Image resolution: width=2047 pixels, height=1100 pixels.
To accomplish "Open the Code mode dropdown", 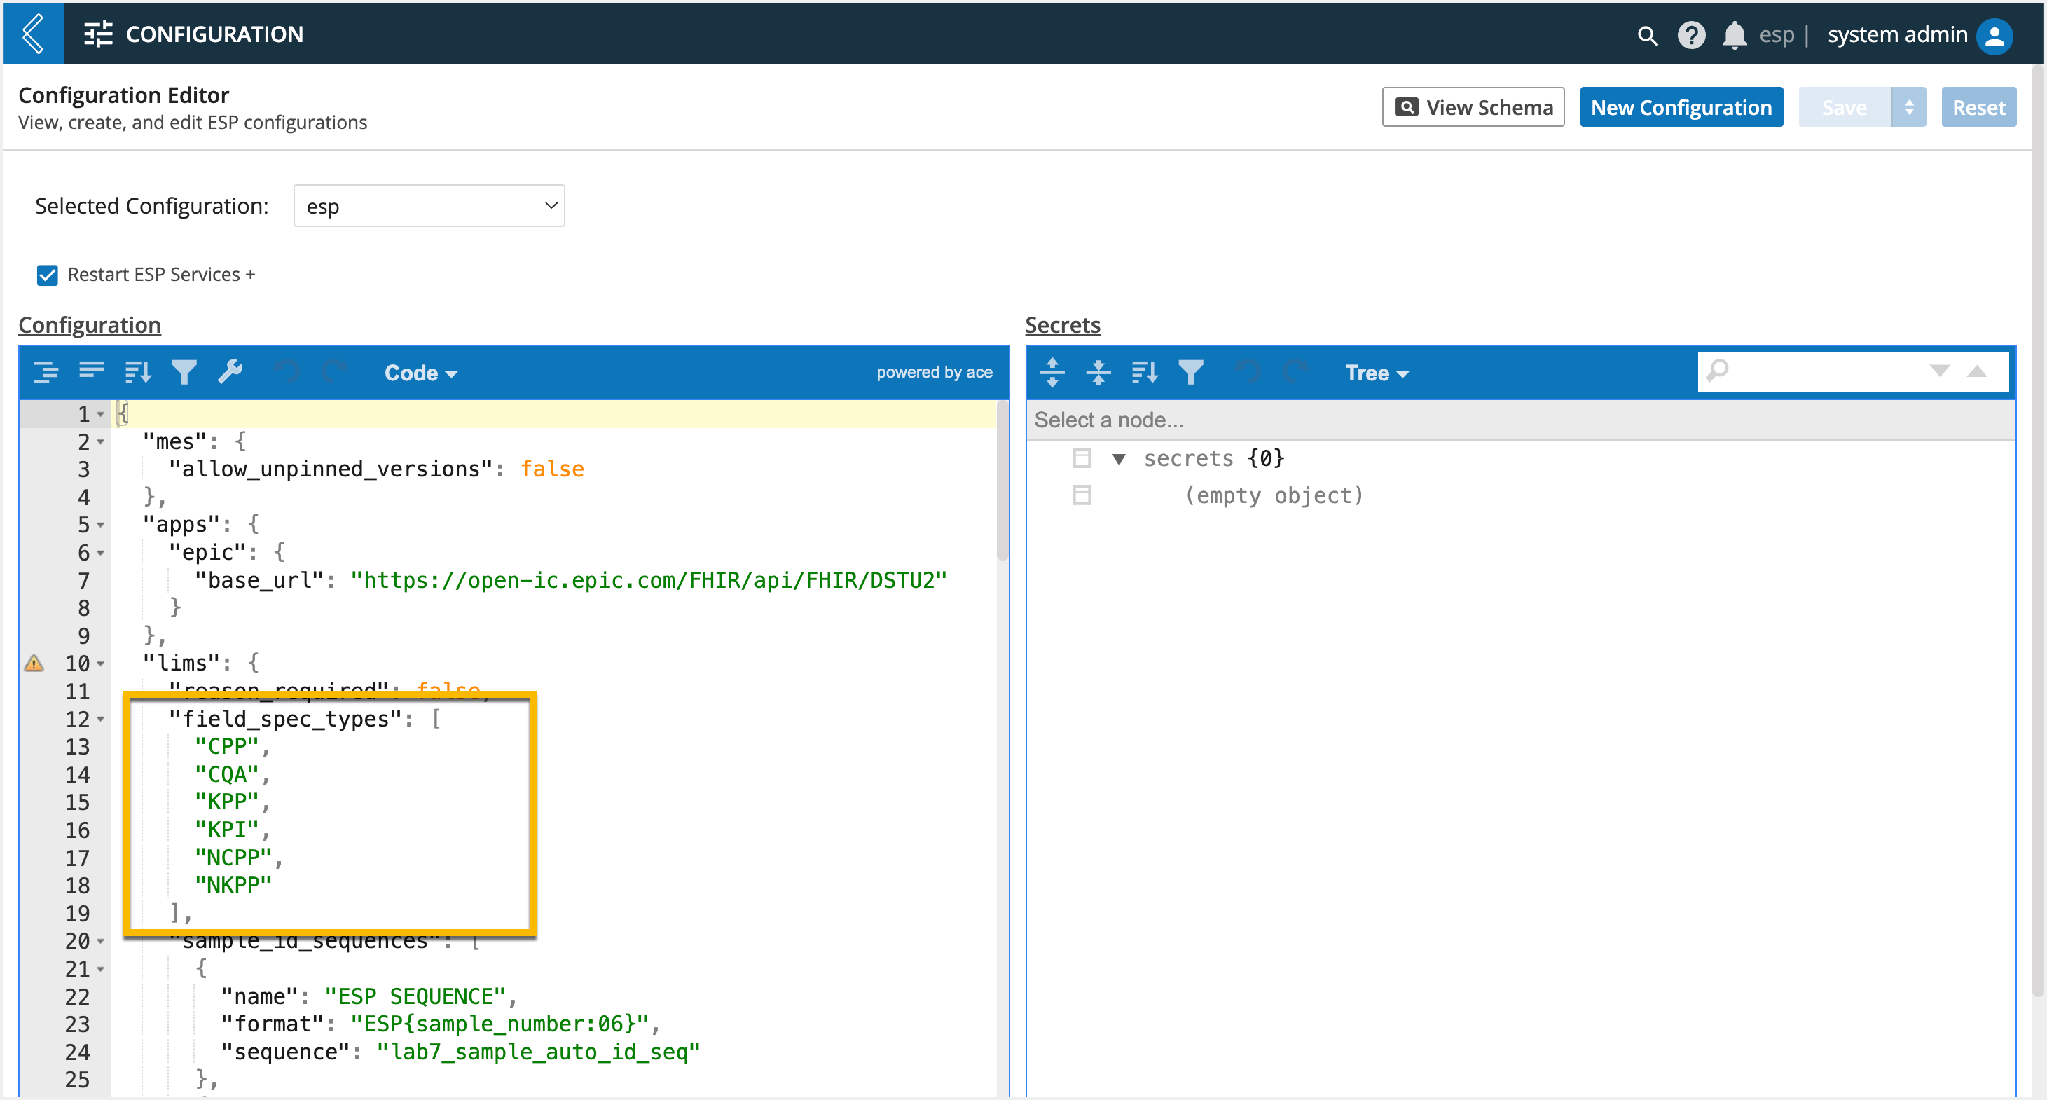I will (420, 373).
